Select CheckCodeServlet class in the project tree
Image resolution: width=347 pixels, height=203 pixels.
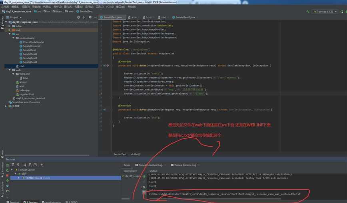point(32,42)
